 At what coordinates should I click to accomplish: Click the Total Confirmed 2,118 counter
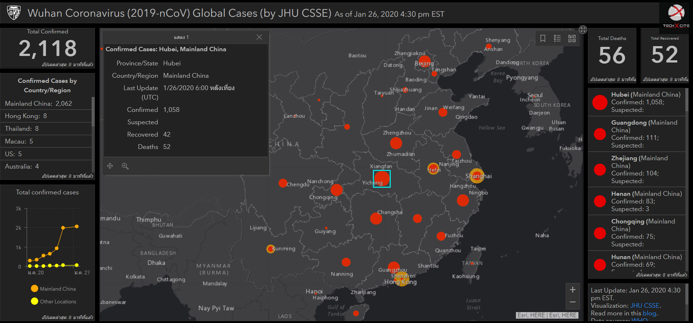(48, 48)
